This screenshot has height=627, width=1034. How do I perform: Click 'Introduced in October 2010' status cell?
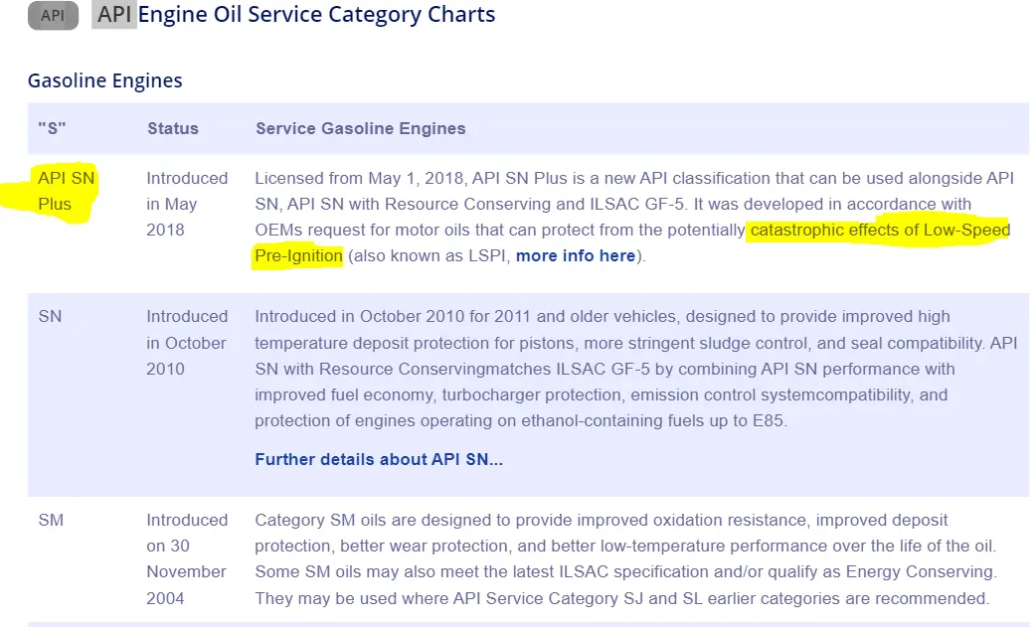[x=187, y=343]
